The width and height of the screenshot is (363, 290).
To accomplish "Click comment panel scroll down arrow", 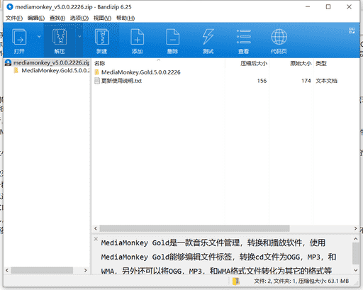I will click(356, 270).
